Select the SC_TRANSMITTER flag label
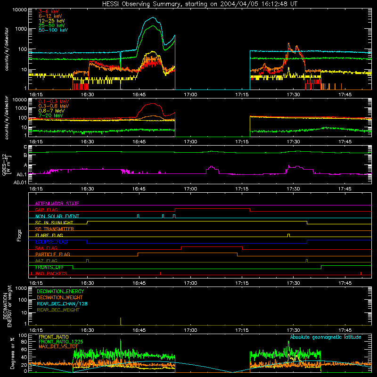377x377 pixels. click(55, 229)
